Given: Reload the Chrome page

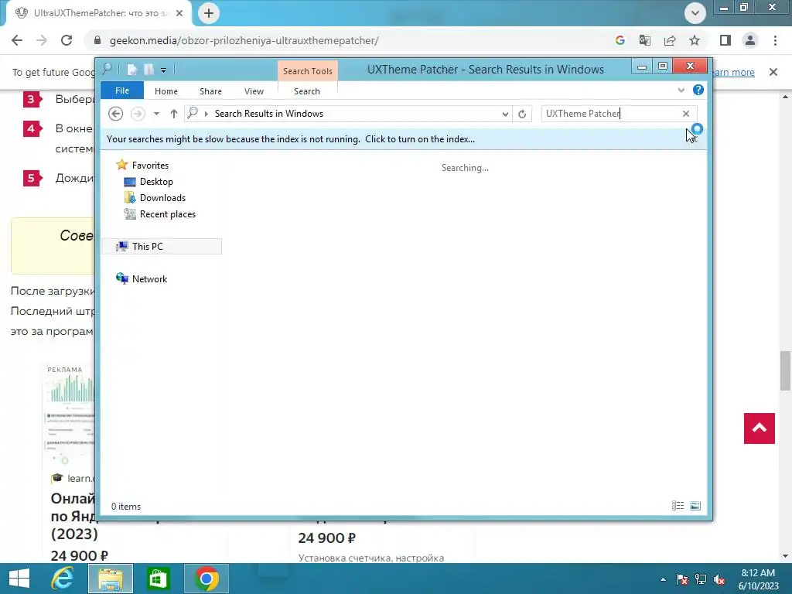Looking at the screenshot, I should (x=67, y=40).
